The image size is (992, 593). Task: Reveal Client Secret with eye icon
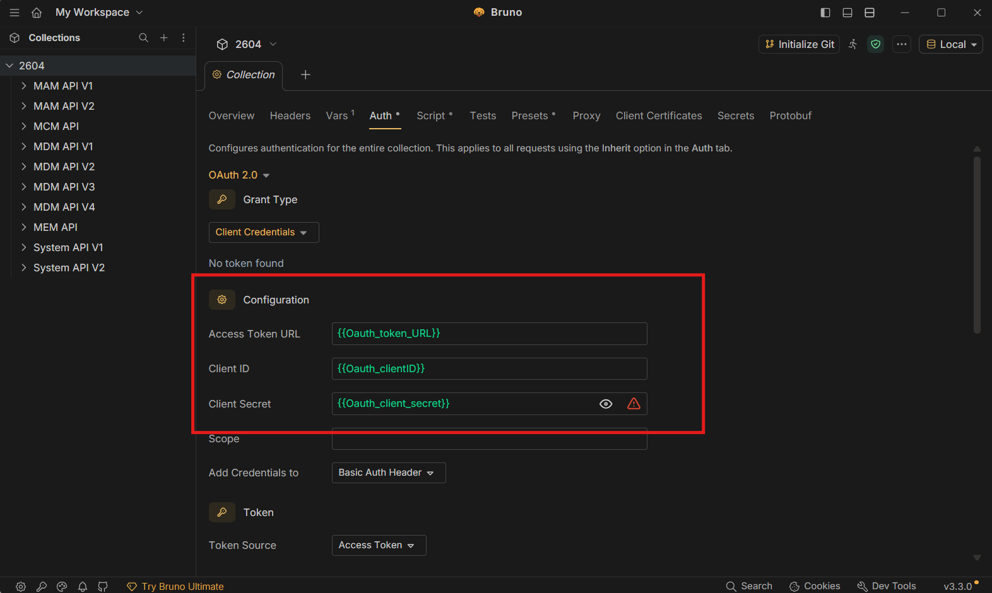606,404
